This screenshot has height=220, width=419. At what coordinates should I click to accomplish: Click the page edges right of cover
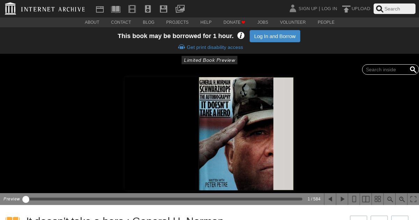(283, 134)
